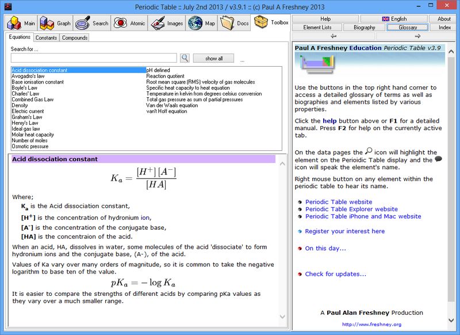Image resolution: width=460 pixels, height=335 pixels.
Task: Select Charles' Law in the list
Action: coord(25,94)
